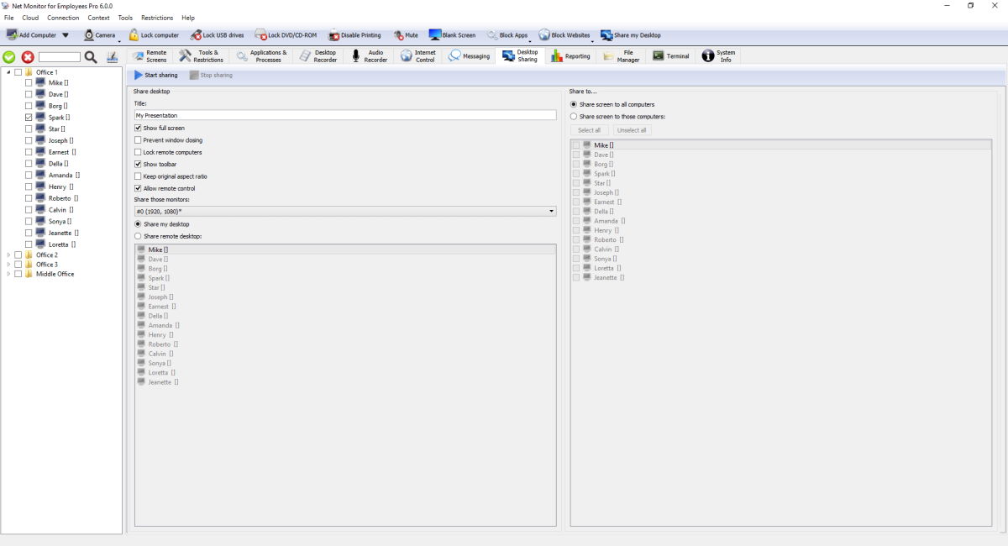Click the magnifying glass search icon
Image resolution: width=1008 pixels, height=546 pixels.
pyautogui.click(x=91, y=57)
